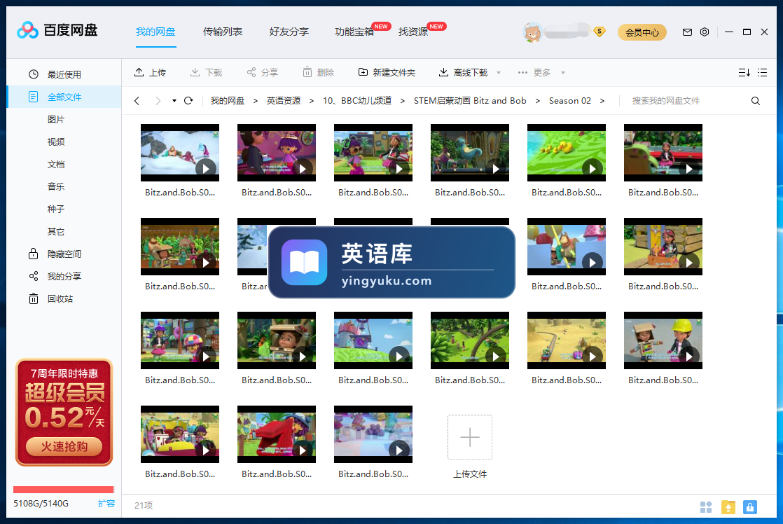Image resolution: width=783 pixels, height=524 pixels.
Task: Click the yellow upload folder icon
Action: pyautogui.click(x=728, y=507)
